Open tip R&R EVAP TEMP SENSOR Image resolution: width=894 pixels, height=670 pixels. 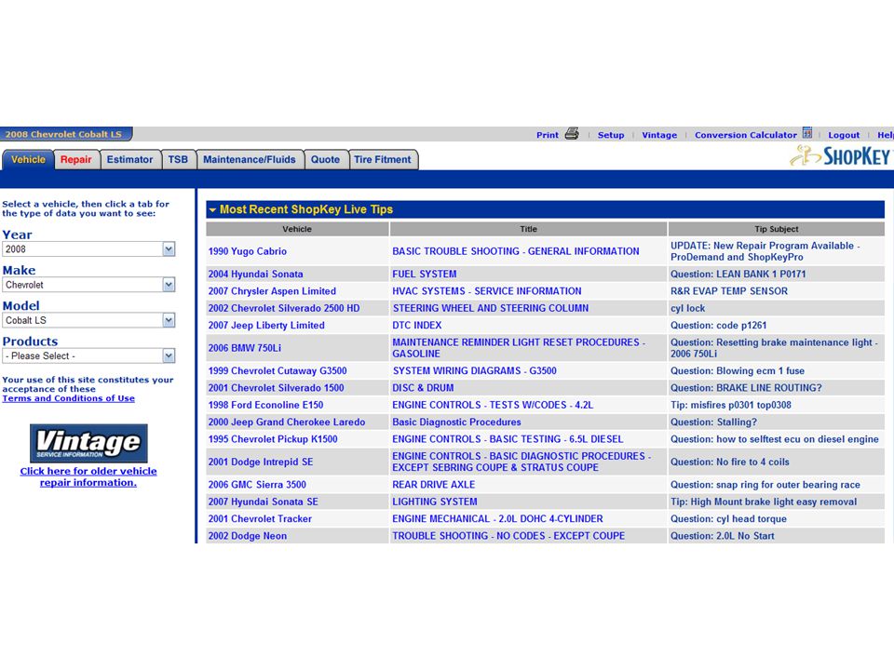point(728,291)
